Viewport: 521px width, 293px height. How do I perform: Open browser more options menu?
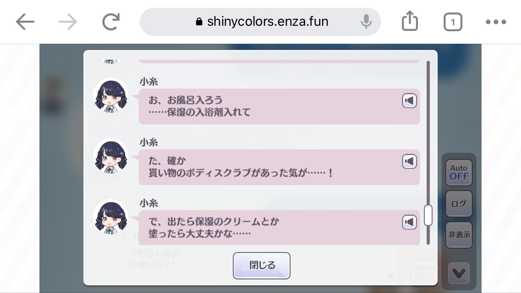496,22
